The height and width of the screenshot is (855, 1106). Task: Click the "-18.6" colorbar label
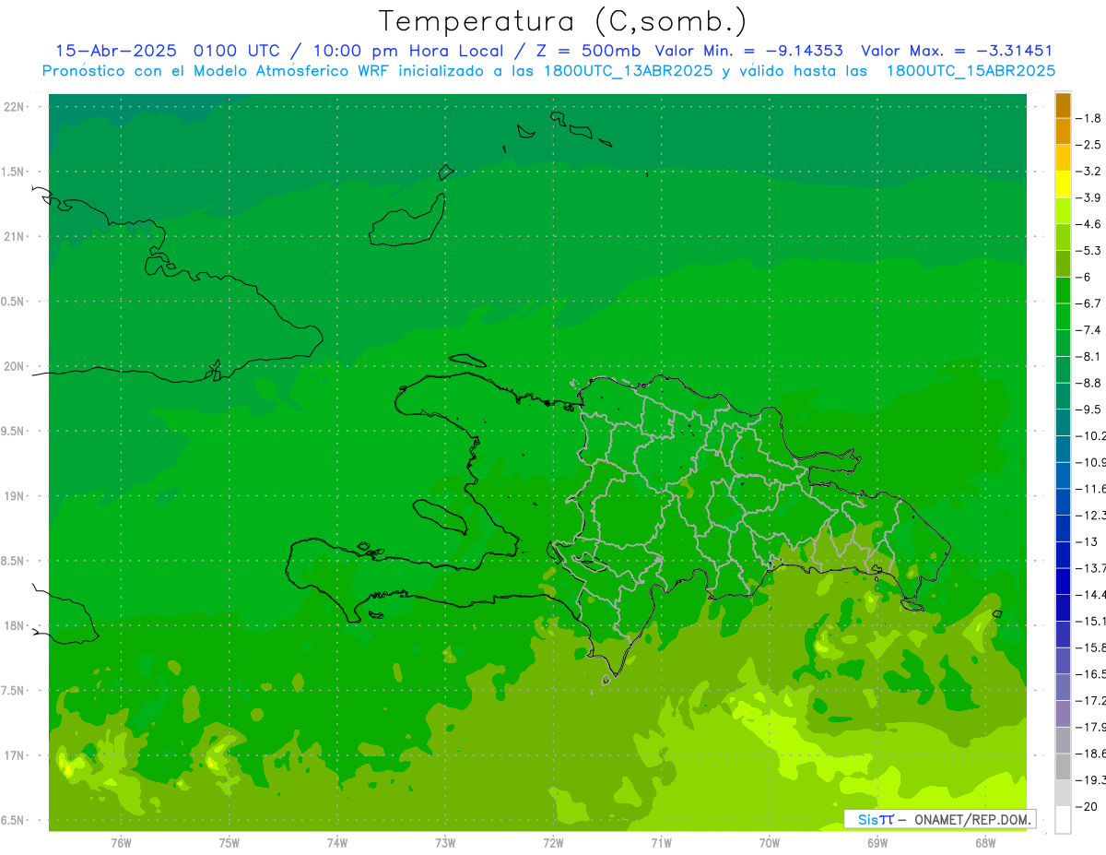click(1090, 754)
